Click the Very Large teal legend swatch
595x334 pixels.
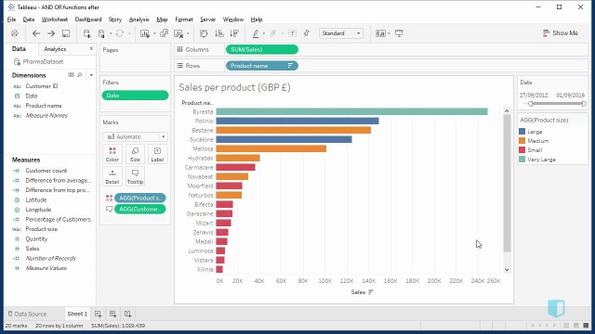[522, 159]
